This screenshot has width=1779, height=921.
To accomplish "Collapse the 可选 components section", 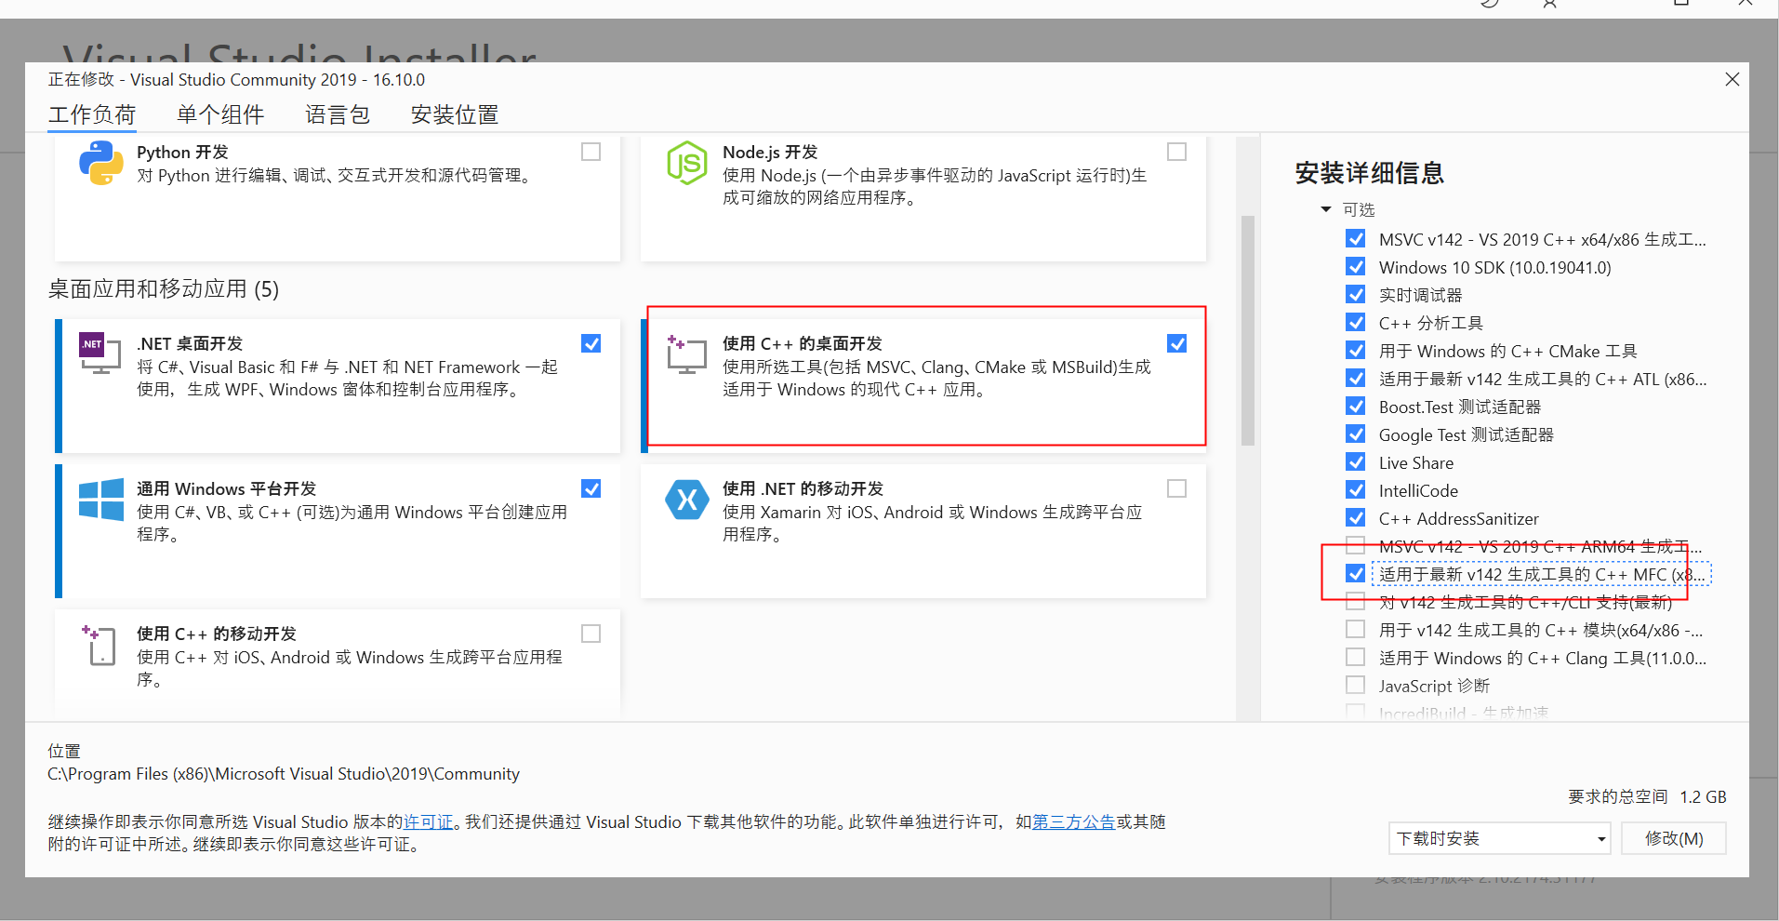I will click(1326, 209).
